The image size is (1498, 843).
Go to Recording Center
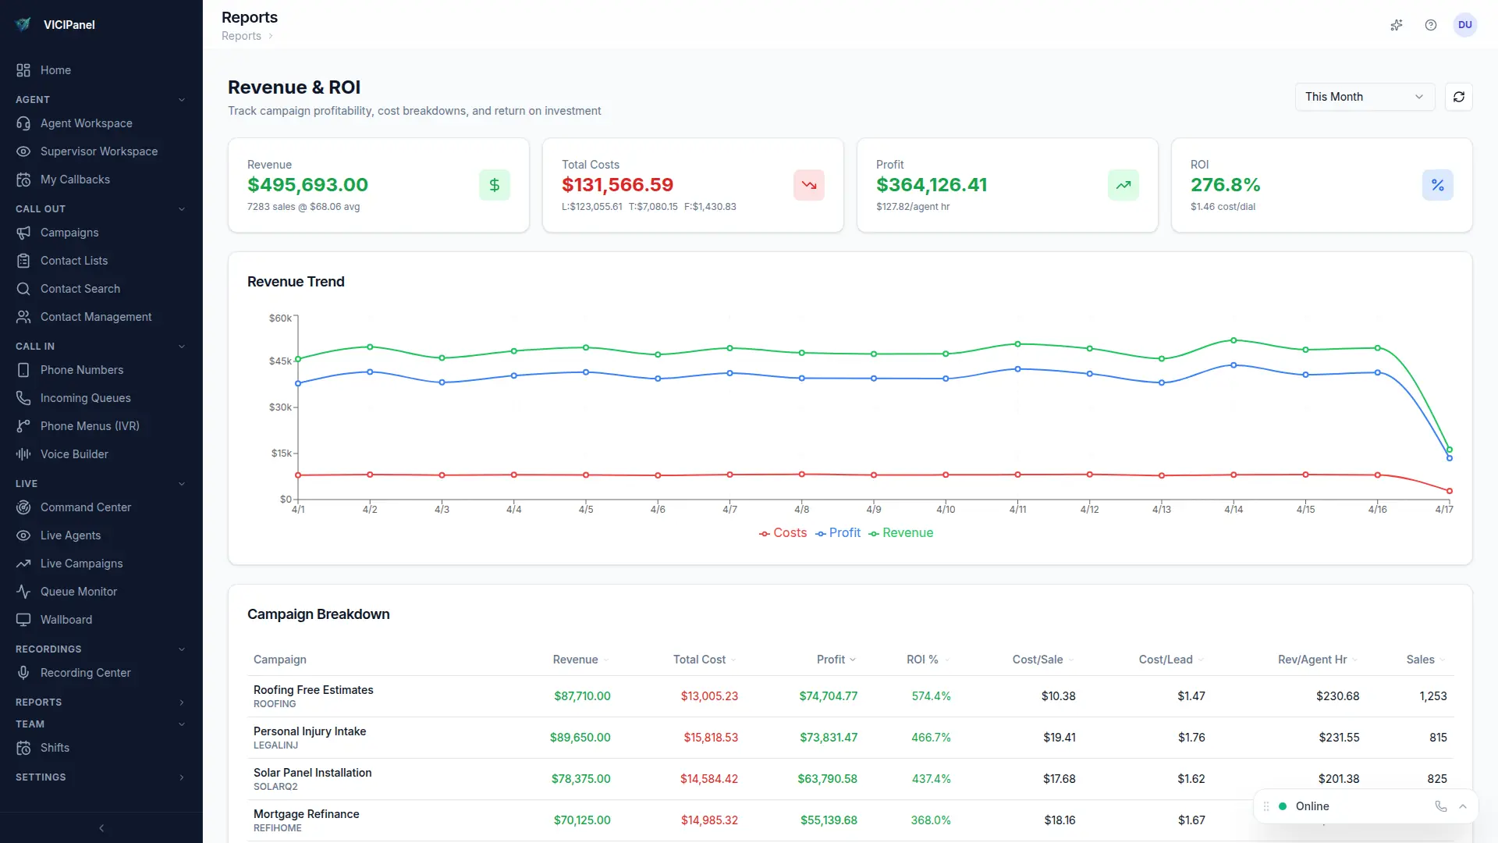(x=85, y=673)
